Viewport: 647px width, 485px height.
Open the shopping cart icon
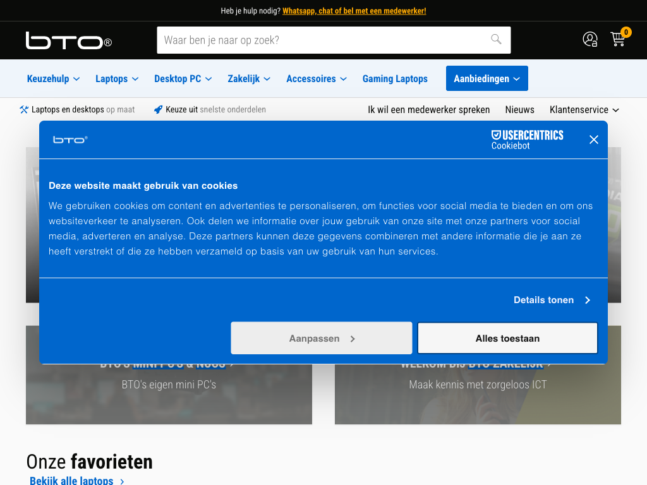(x=618, y=39)
